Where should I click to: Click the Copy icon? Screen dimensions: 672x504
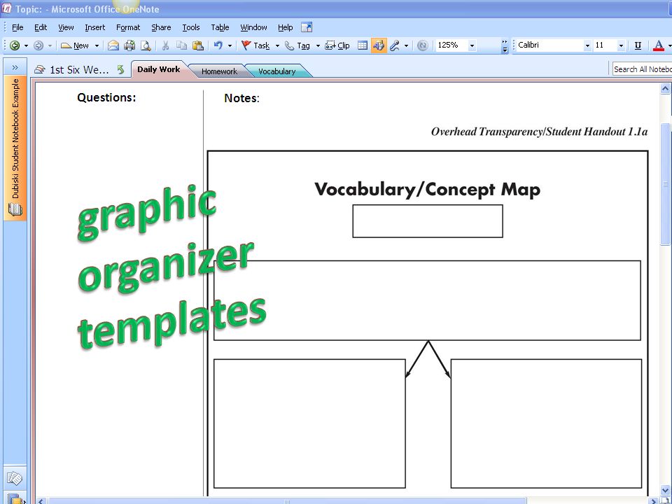click(x=182, y=45)
